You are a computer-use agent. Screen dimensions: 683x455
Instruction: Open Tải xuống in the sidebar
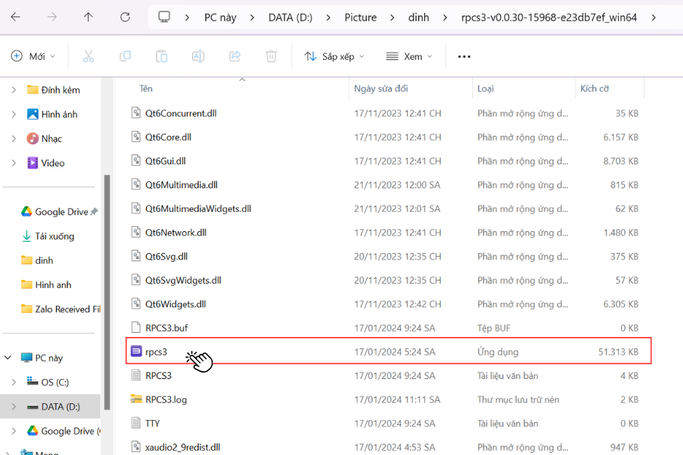pyautogui.click(x=48, y=236)
